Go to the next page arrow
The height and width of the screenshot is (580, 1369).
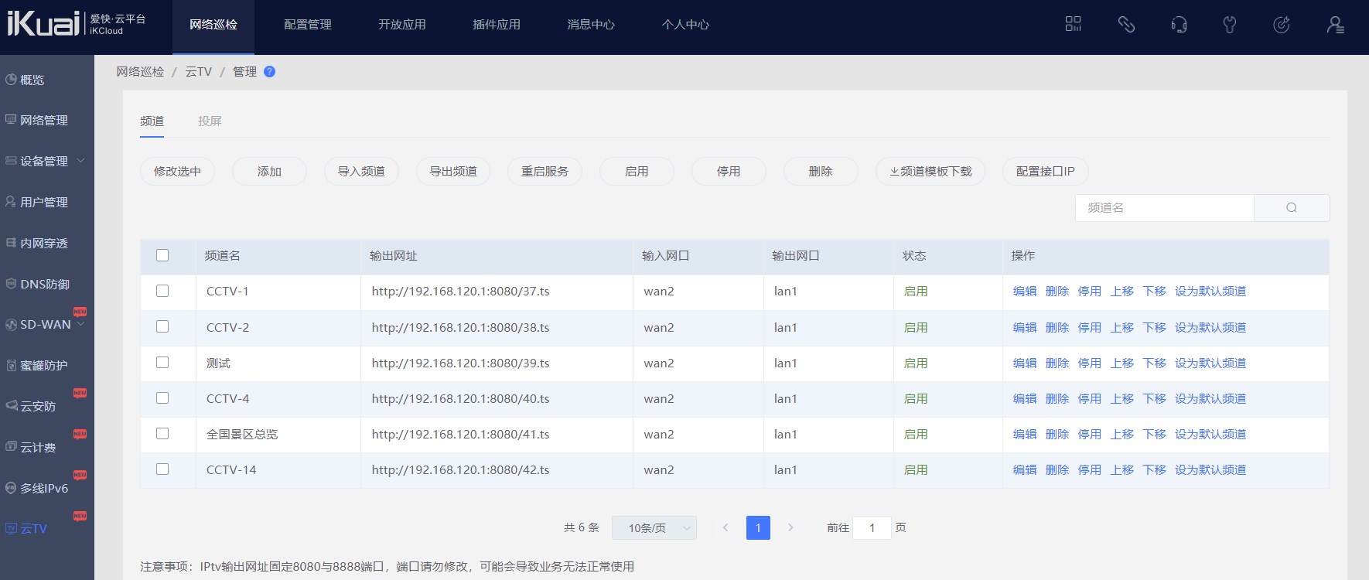[790, 527]
